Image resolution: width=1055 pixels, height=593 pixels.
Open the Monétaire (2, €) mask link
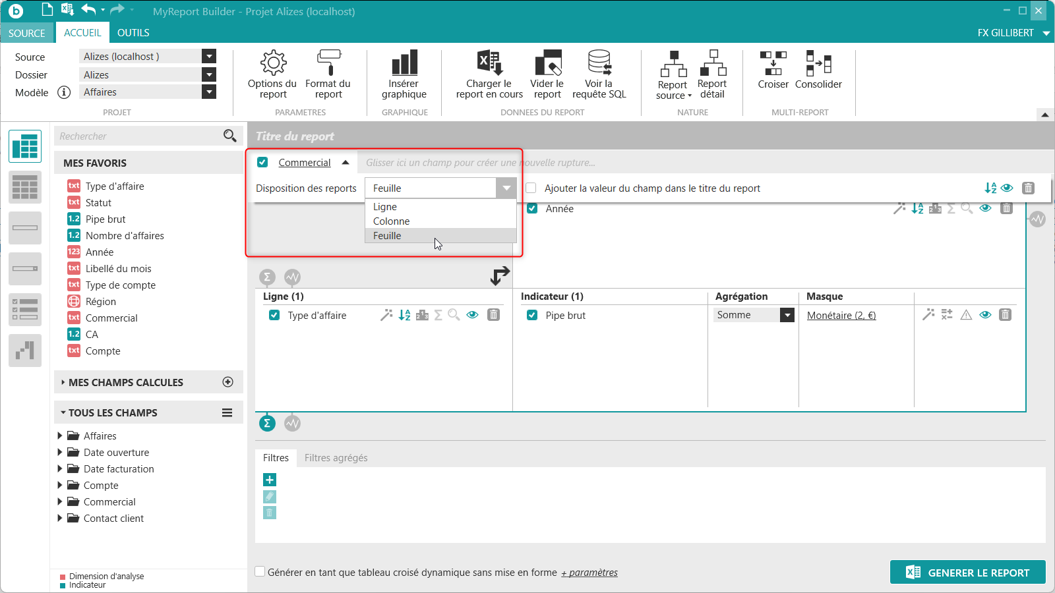click(x=841, y=316)
